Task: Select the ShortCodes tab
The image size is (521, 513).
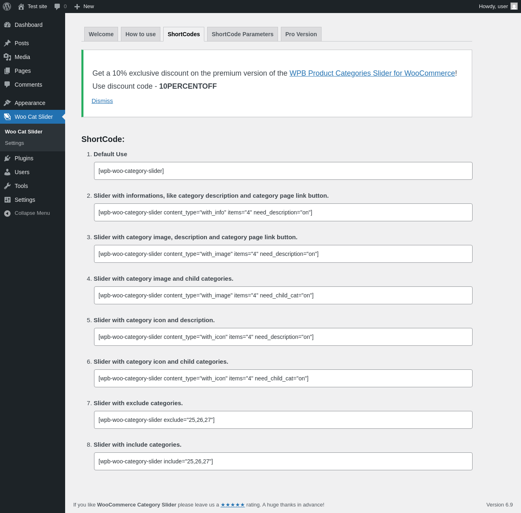Action: click(x=184, y=34)
